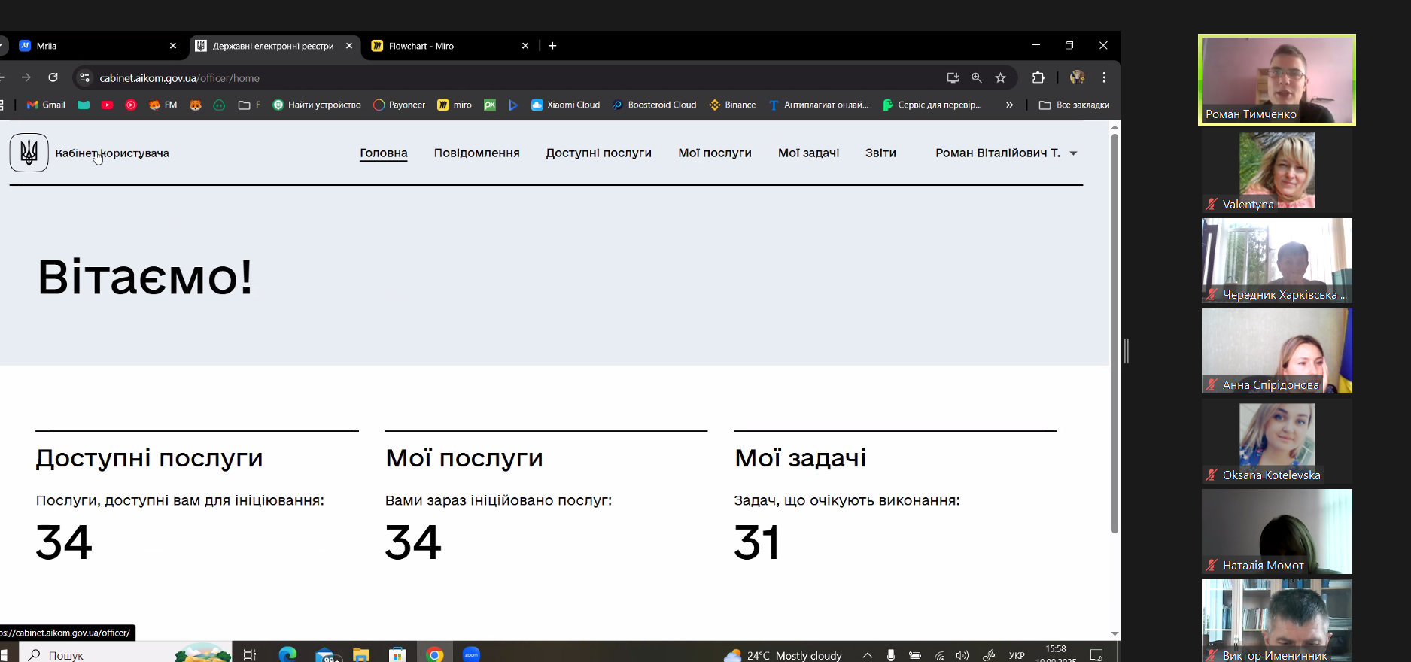
Task: Click Zoom app in the taskbar
Action: [x=471, y=654]
